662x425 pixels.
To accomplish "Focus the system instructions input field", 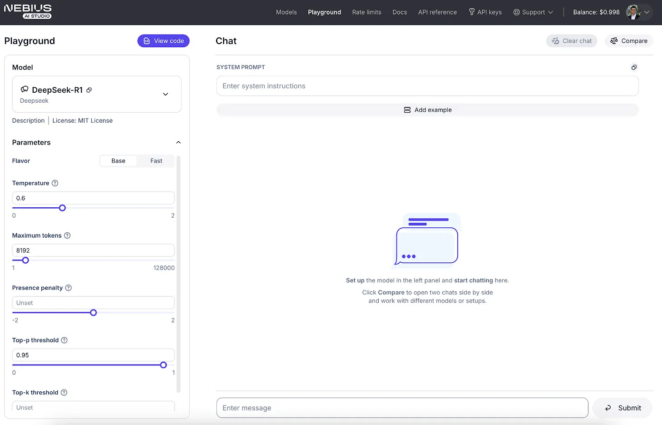I will point(427,86).
